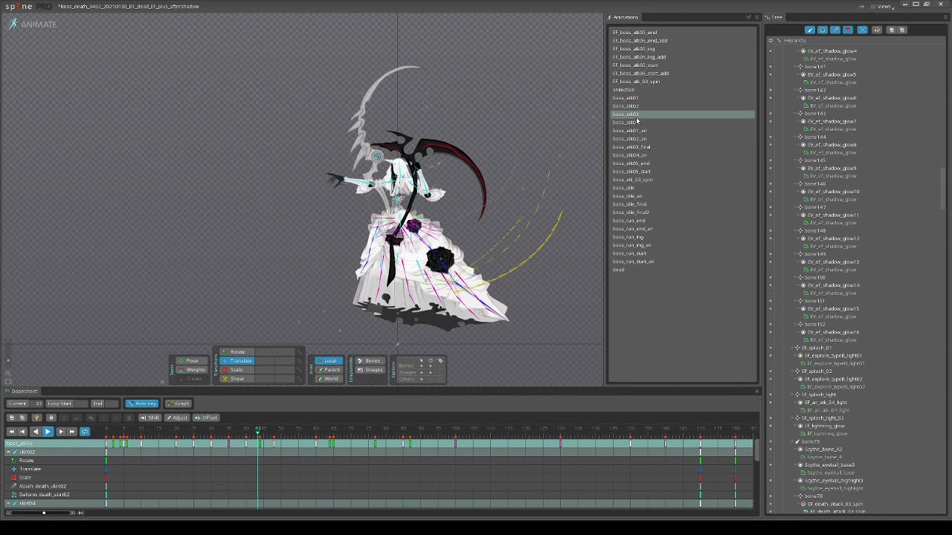Toggle visibility dot for bone143
The width and height of the screenshot is (952, 535).
(x=770, y=114)
